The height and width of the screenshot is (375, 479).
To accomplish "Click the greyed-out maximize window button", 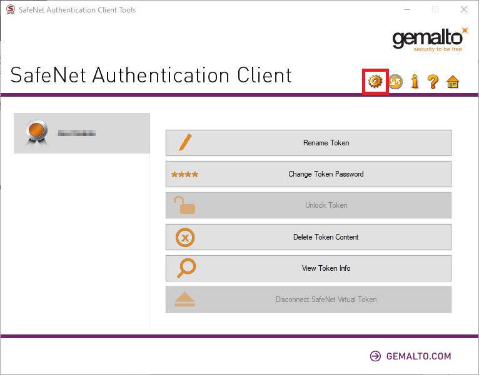I will coord(435,10).
